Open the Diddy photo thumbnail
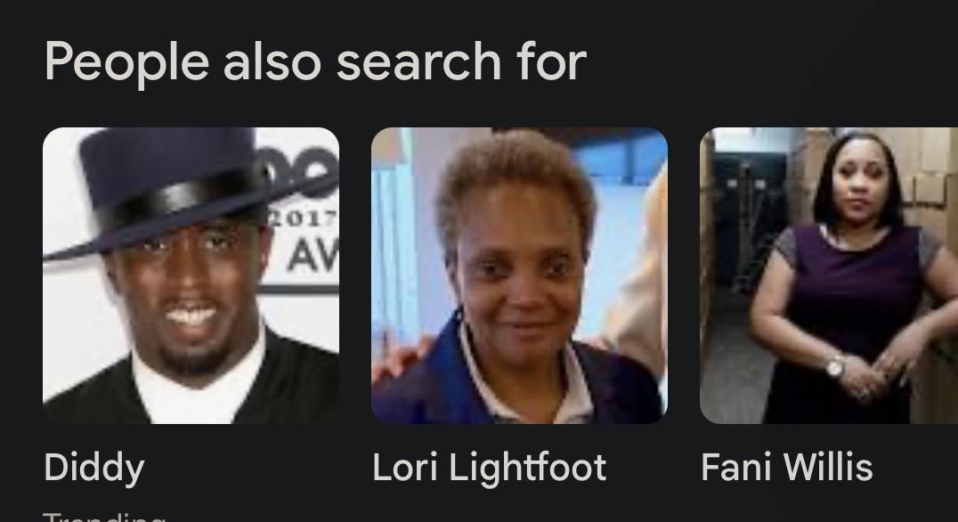 click(191, 275)
